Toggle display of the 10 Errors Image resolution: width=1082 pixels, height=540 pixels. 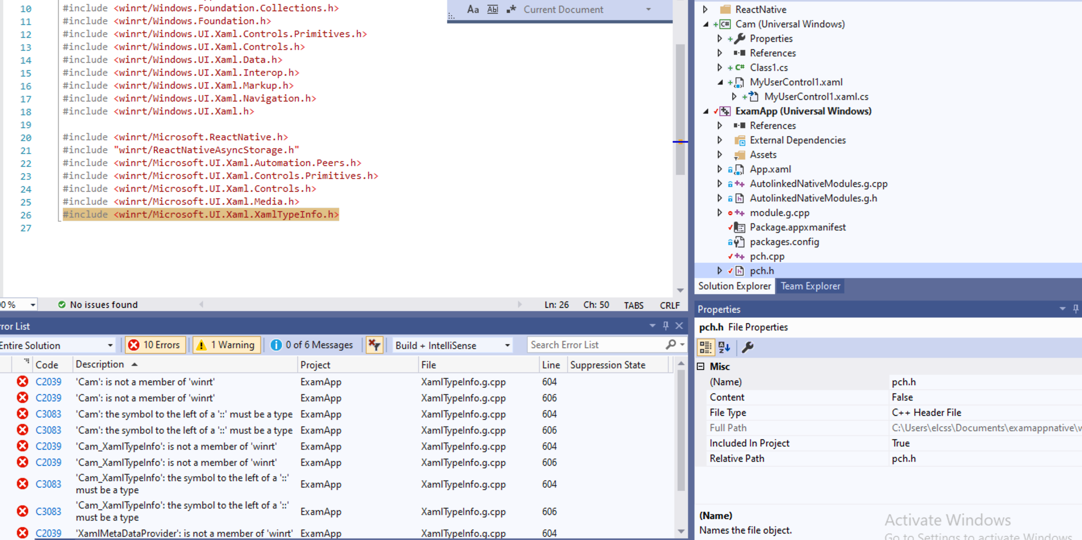click(155, 345)
